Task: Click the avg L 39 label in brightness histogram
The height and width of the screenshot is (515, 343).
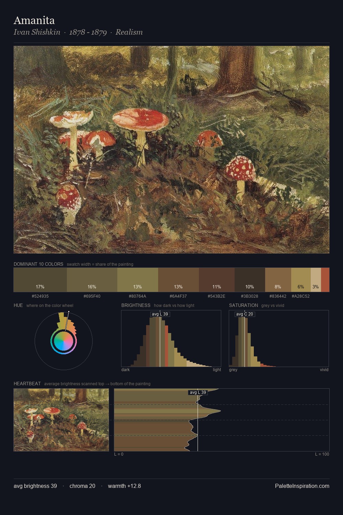Action: pyautogui.click(x=160, y=314)
